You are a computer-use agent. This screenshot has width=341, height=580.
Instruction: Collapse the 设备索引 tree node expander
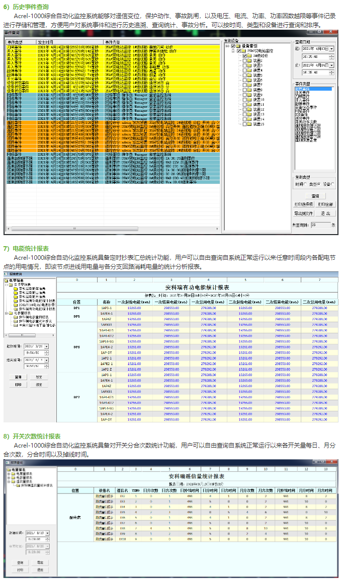227,46
